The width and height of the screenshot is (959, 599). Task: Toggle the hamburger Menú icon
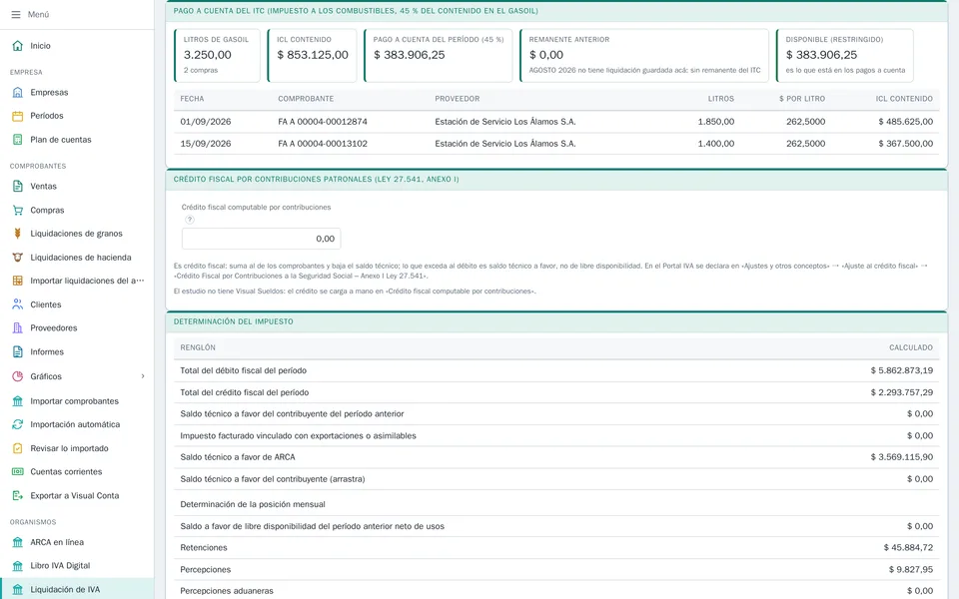point(16,15)
